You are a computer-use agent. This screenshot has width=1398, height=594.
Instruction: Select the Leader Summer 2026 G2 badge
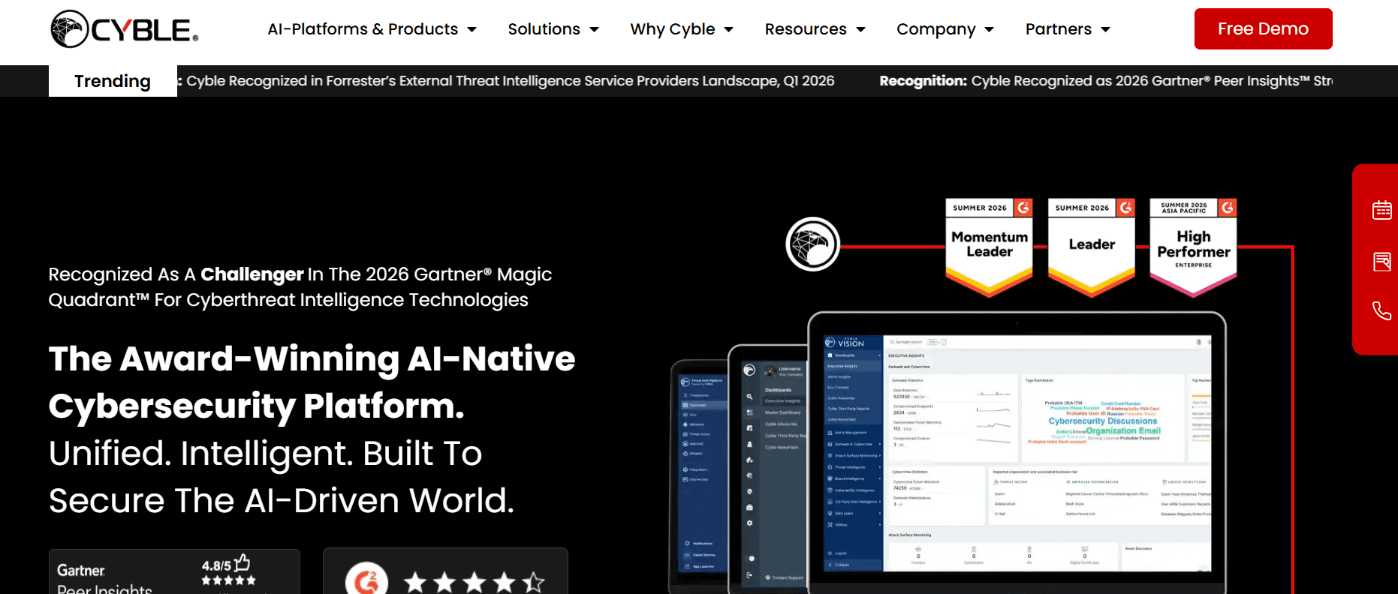[1091, 247]
